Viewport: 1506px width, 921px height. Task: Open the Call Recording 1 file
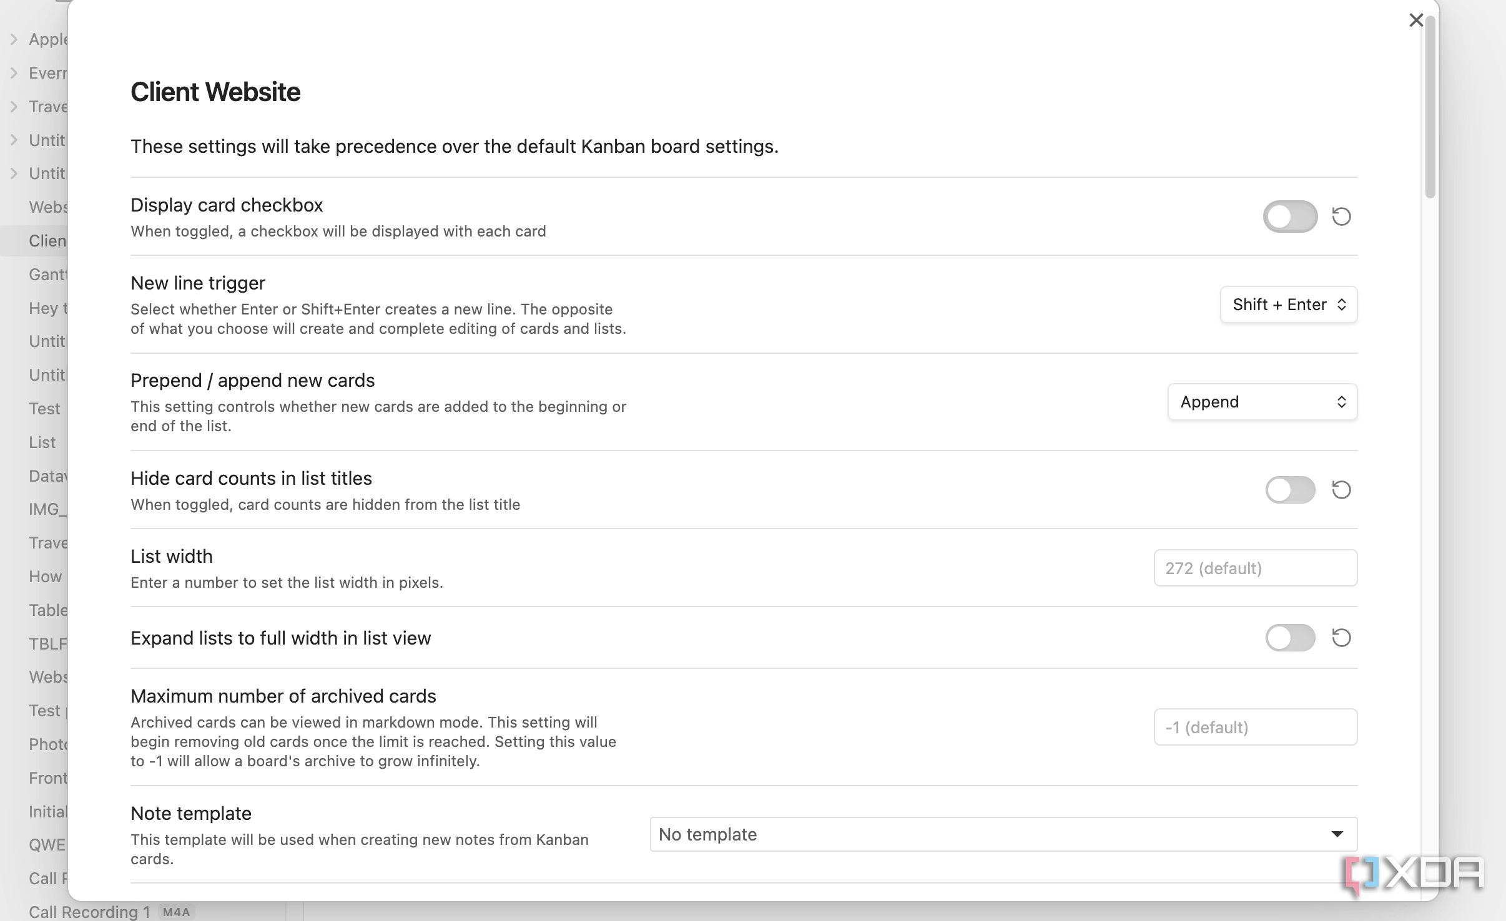click(x=89, y=912)
